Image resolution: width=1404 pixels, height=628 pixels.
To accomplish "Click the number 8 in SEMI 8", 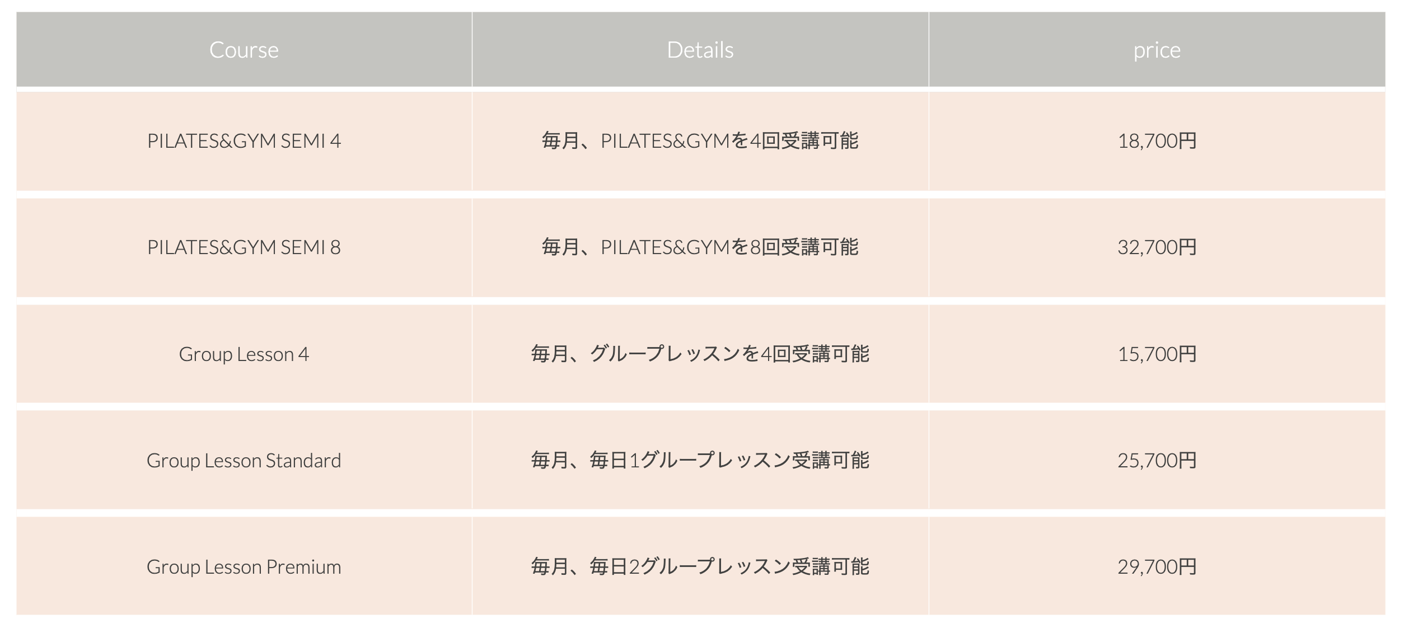I will (x=335, y=247).
